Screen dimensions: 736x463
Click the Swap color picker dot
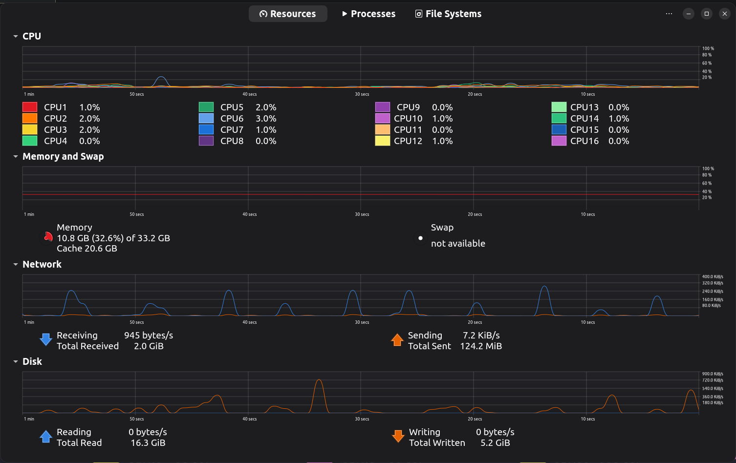pos(420,238)
